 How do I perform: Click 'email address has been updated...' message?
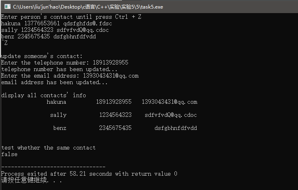[54, 82]
